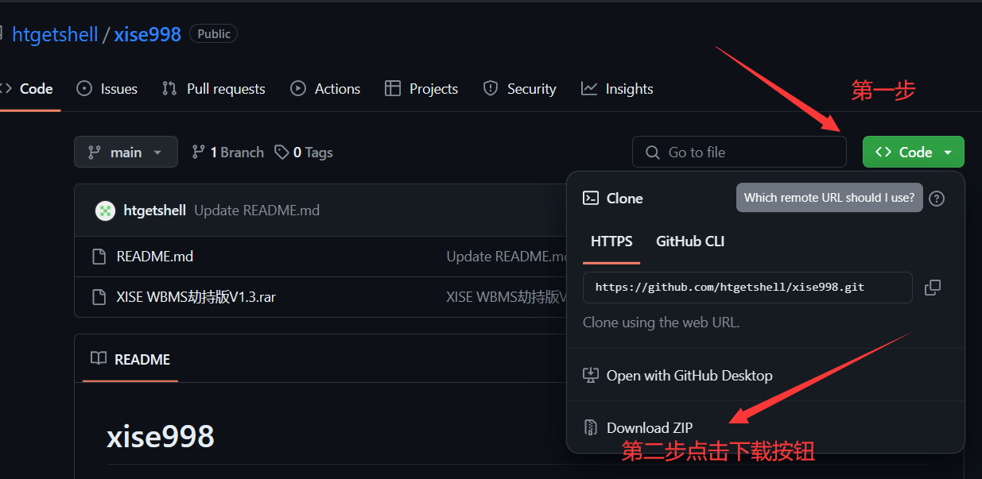Click the XISE WBMS rar file icon
This screenshot has width=982, height=479.
[x=99, y=297]
